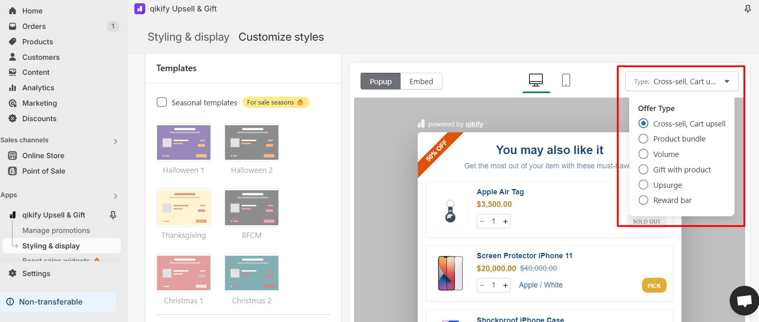Choose Thanksgiving template
Image resolution: width=759 pixels, height=322 pixels.
(184, 208)
